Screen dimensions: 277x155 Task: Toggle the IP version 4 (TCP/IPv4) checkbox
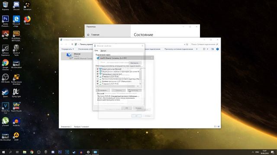tap(97, 77)
